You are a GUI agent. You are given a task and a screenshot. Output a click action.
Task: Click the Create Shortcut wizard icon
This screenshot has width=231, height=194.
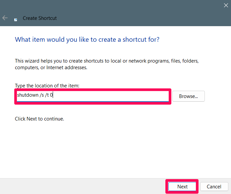16,20
